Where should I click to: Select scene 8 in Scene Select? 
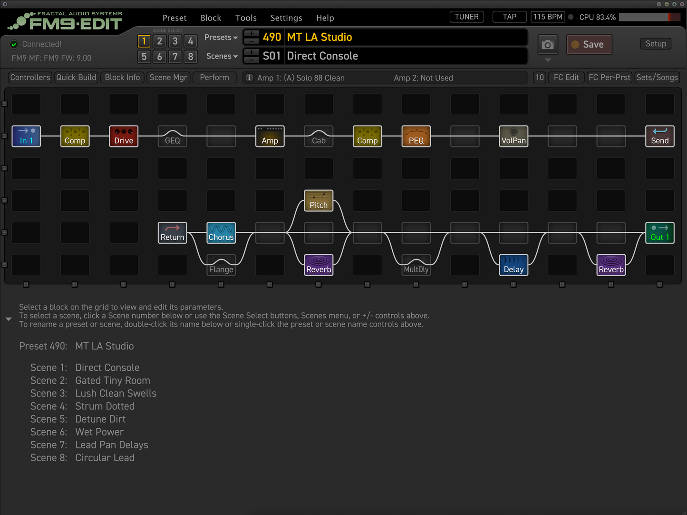click(191, 57)
